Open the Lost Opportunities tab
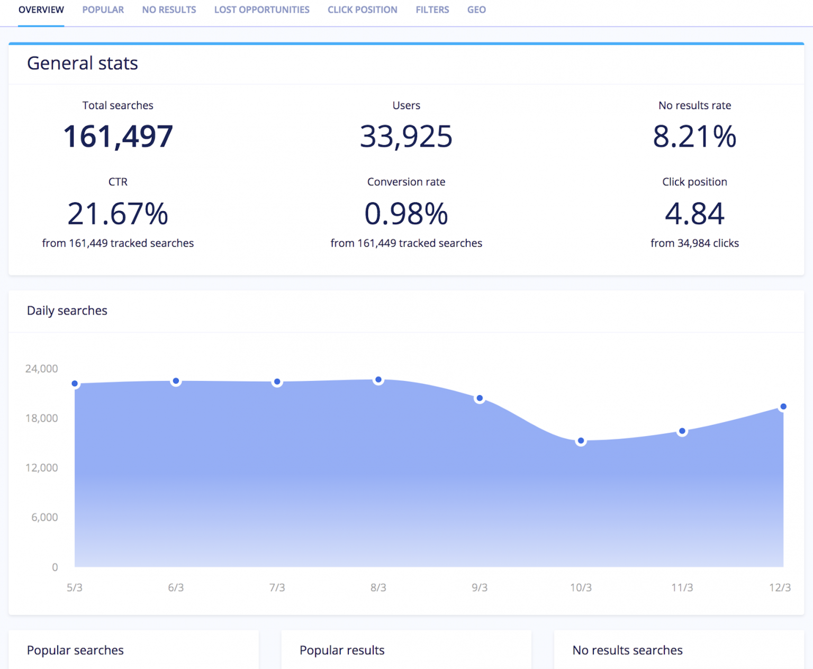This screenshot has width=813, height=669. coord(261,10)
